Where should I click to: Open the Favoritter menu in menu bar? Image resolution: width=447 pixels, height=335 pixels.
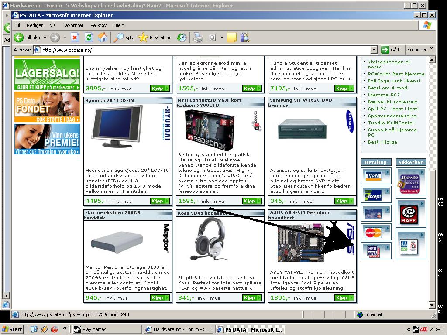point(73,25)
